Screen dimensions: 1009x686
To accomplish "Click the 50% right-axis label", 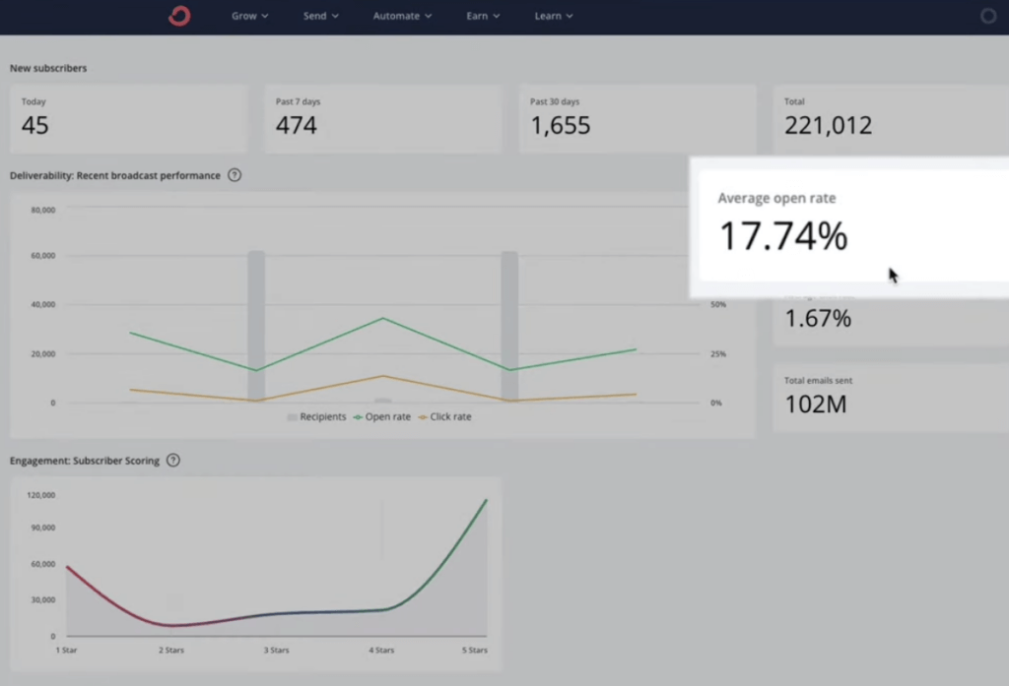I will pyautogui.click(x=718, y=304).
